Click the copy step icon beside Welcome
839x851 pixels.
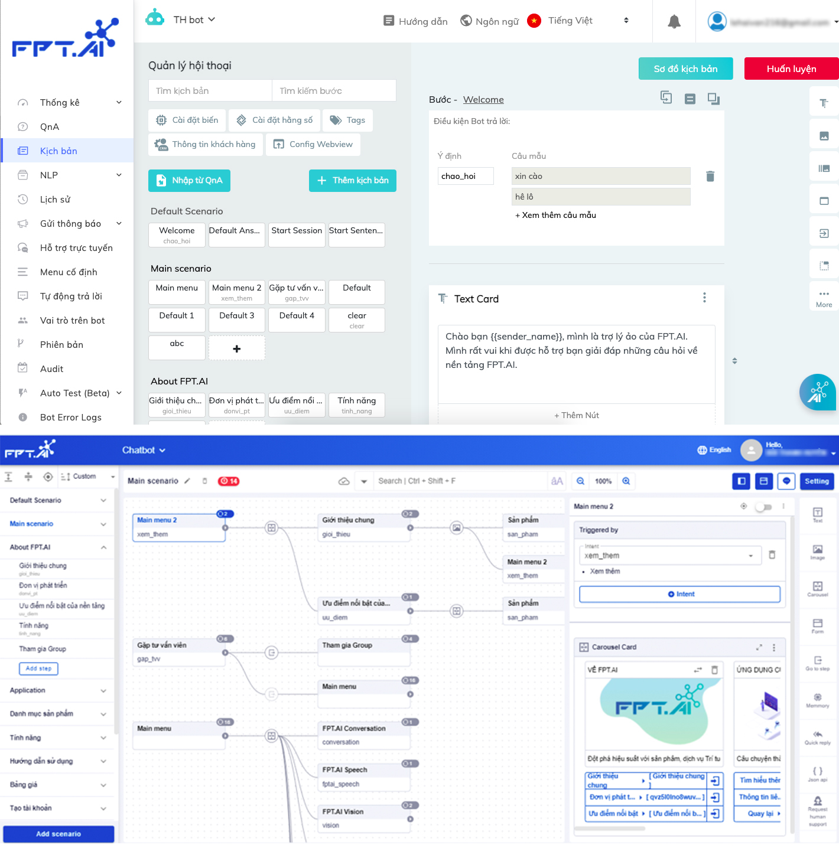(x=666, y=98)
